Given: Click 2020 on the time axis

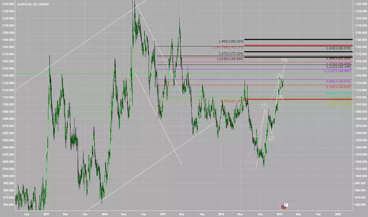Looking at the screenshot, I should (338, 214).
